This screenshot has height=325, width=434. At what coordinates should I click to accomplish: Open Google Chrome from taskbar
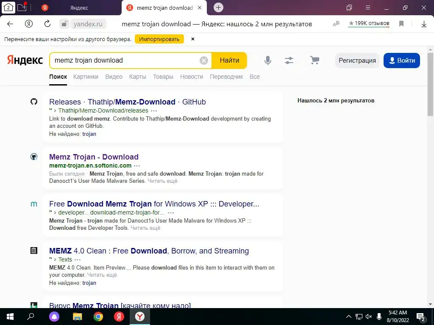(98, 317)
